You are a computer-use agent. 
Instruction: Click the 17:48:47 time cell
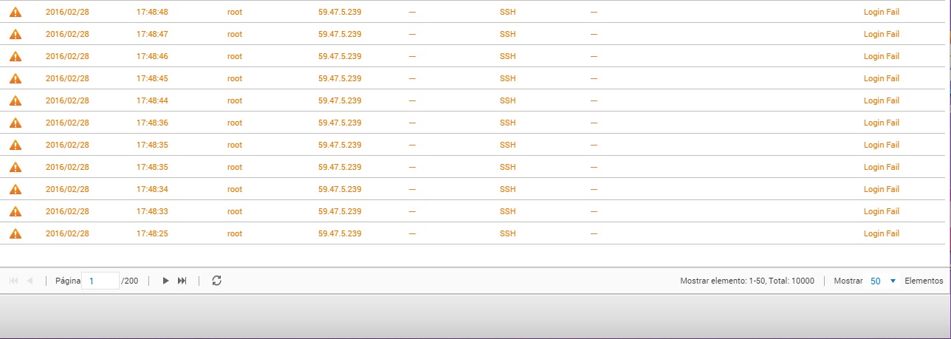pos(152,34)
